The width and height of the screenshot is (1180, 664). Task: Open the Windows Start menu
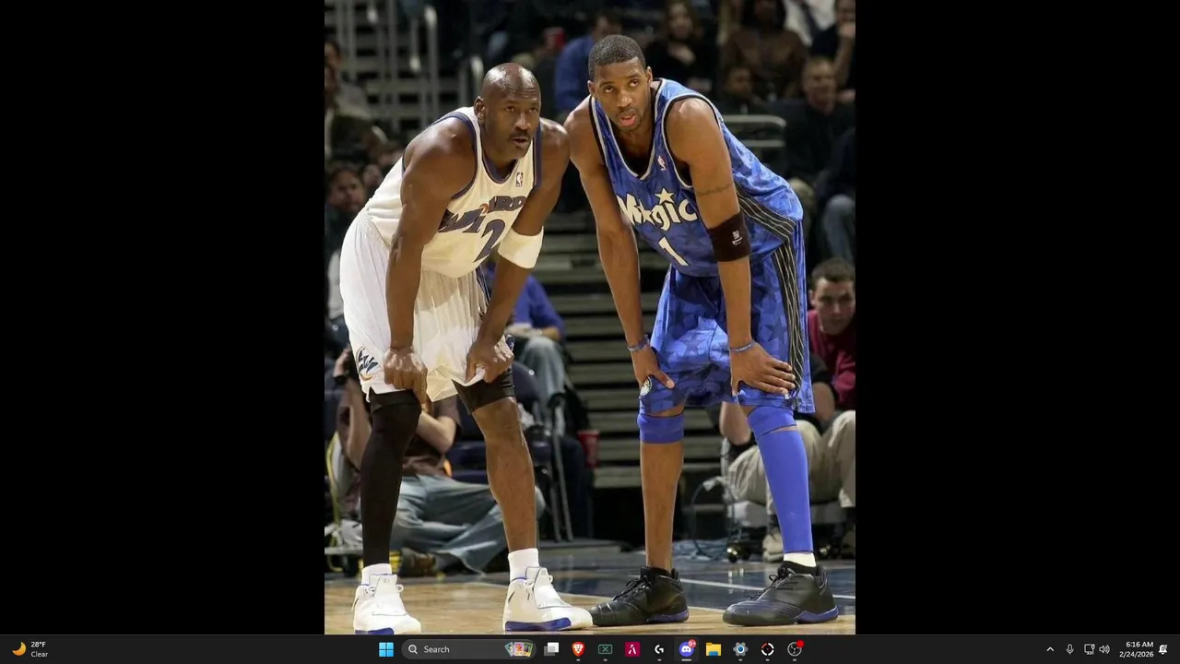pos(385,649)
